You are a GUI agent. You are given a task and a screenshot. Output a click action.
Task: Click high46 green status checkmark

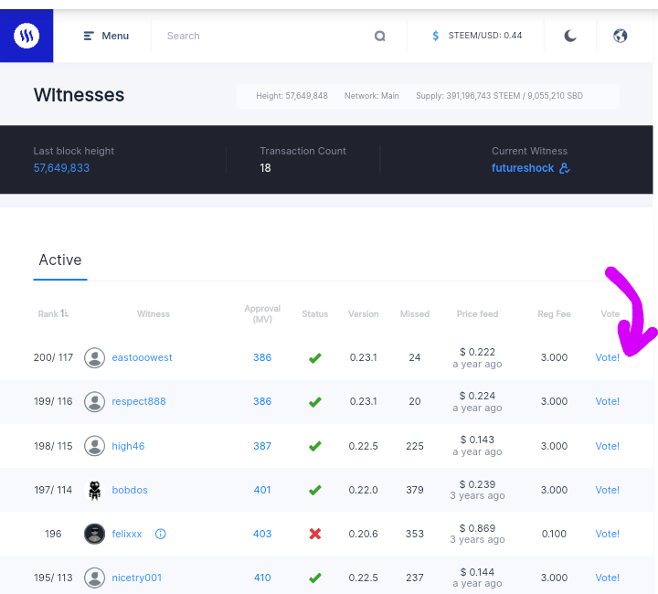(x=314, y=446)
